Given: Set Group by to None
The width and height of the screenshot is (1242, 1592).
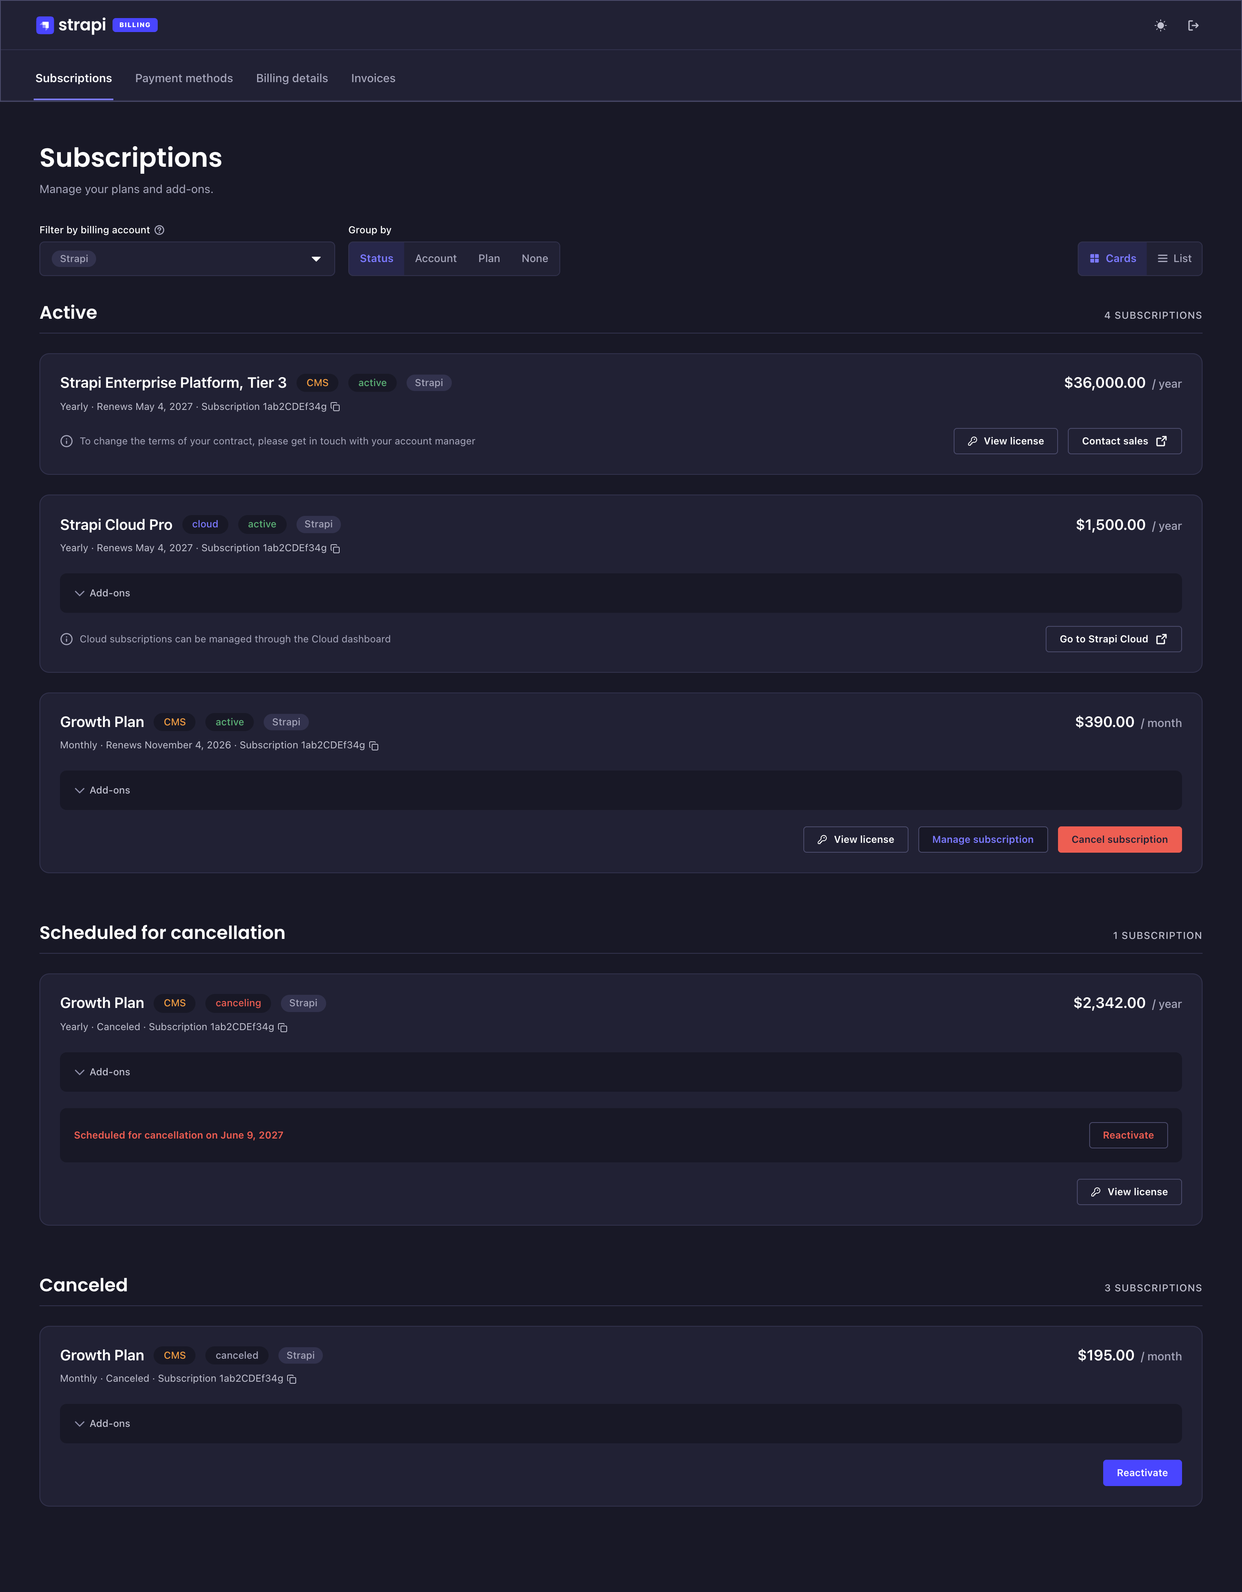Looking at the screenshot, I should click(534, 259).
